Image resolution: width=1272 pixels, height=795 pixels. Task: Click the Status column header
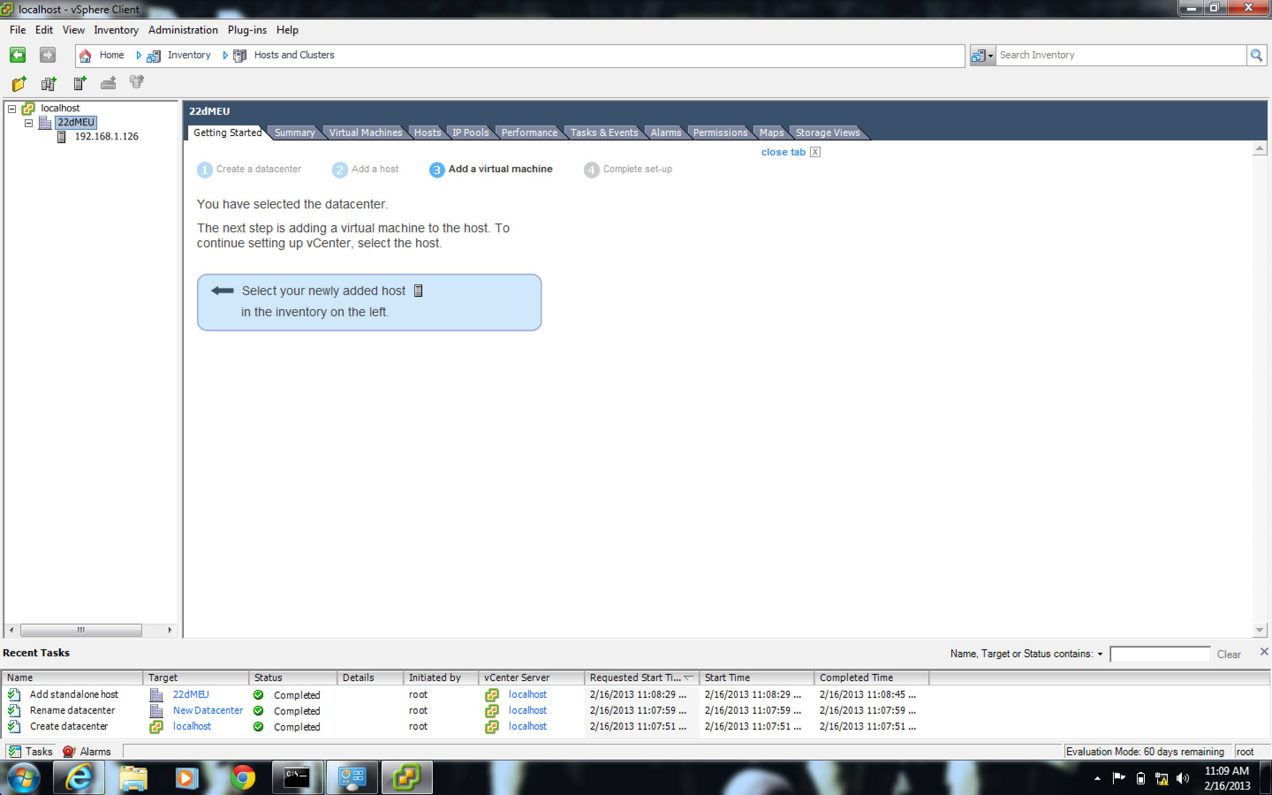click(292, 678)
